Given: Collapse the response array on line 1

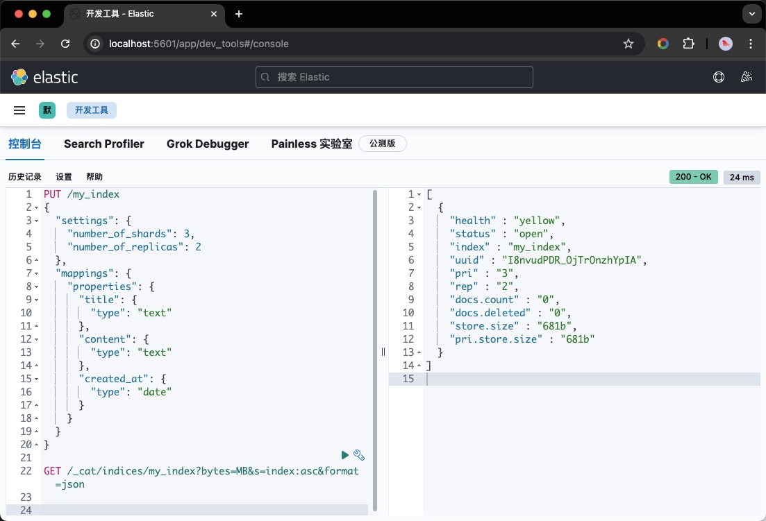Looking at the screenshot, I should click(419, 194).
